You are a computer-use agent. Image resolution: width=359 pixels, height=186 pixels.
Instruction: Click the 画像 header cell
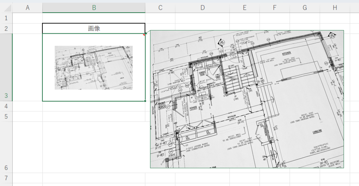pos(94,28)
